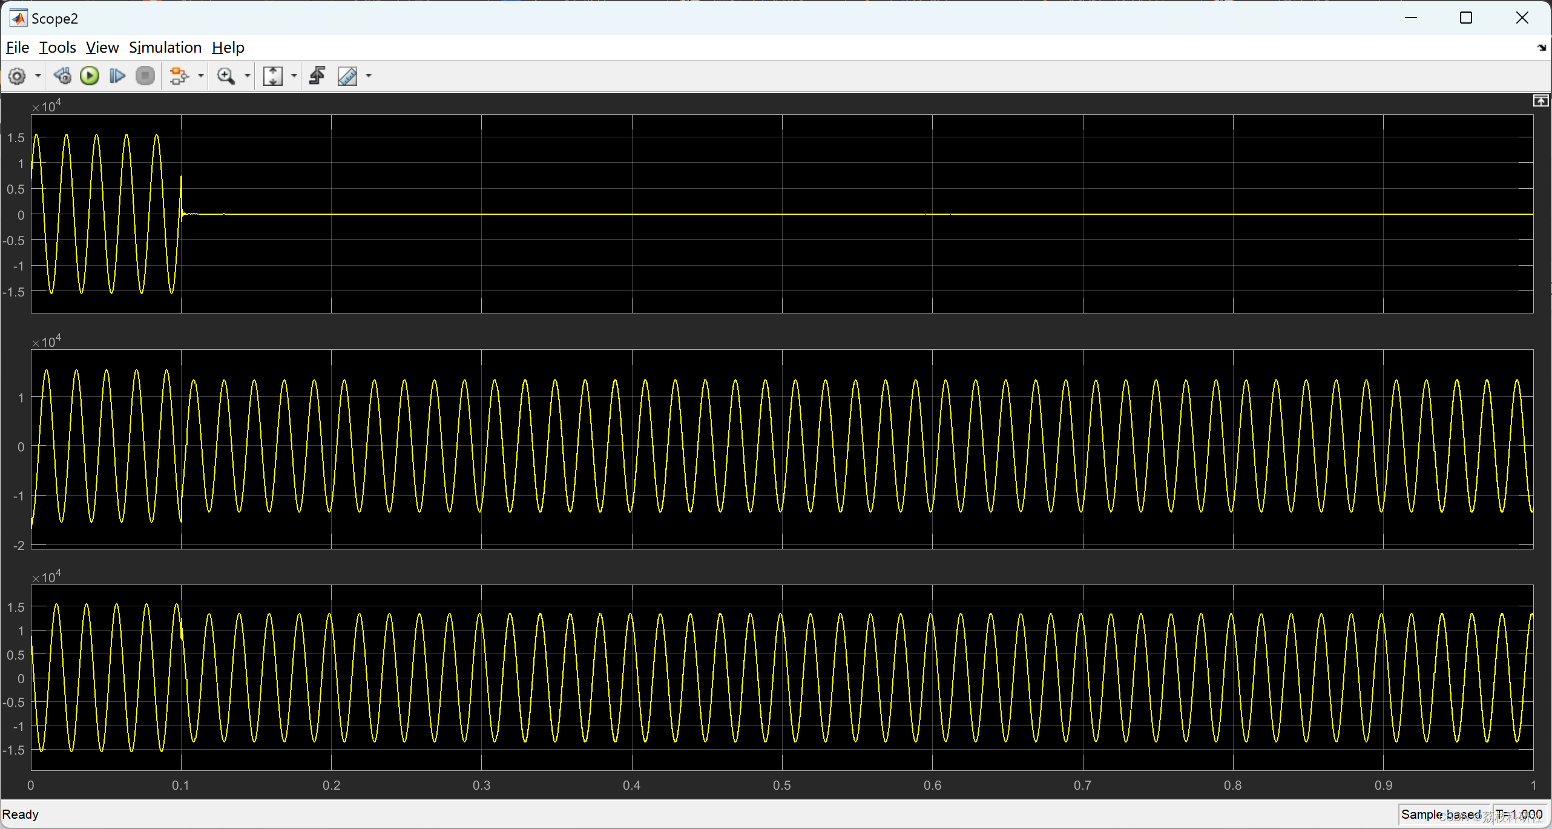Open the View menu

[102, 47]
